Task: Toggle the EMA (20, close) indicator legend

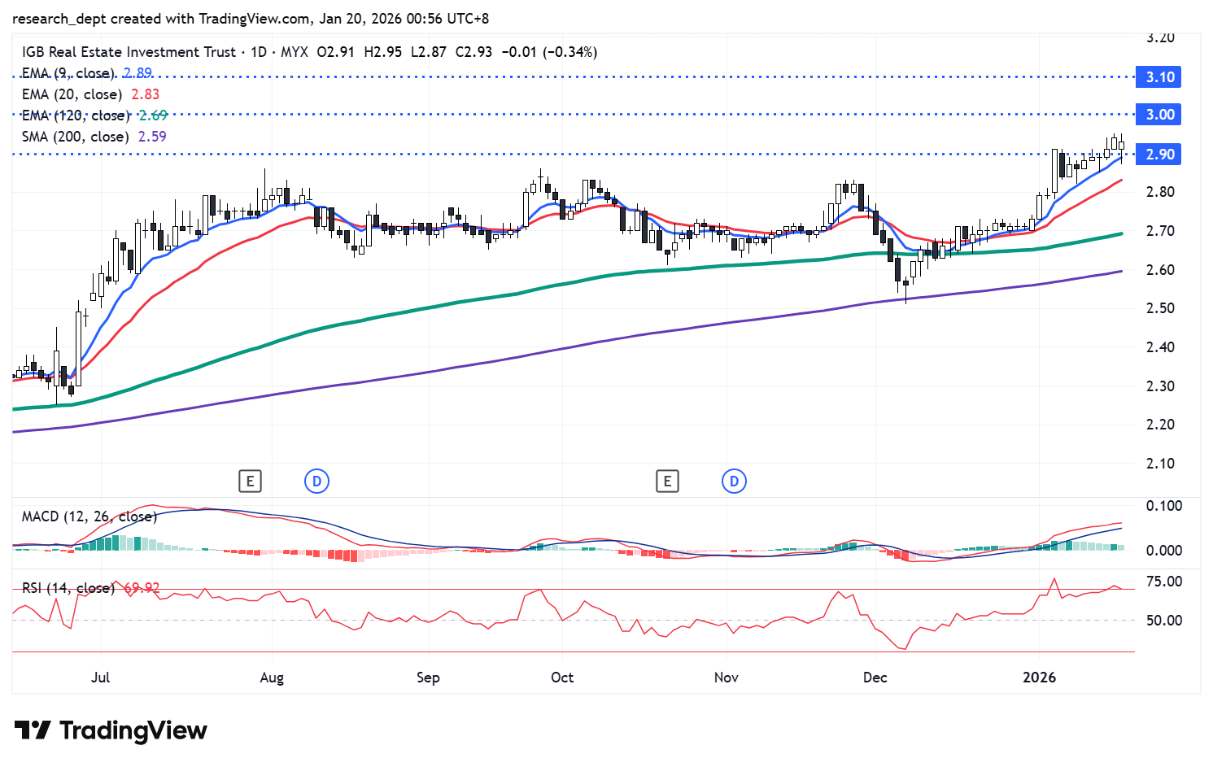Action: pyautogui.click(x=72, y=94)
